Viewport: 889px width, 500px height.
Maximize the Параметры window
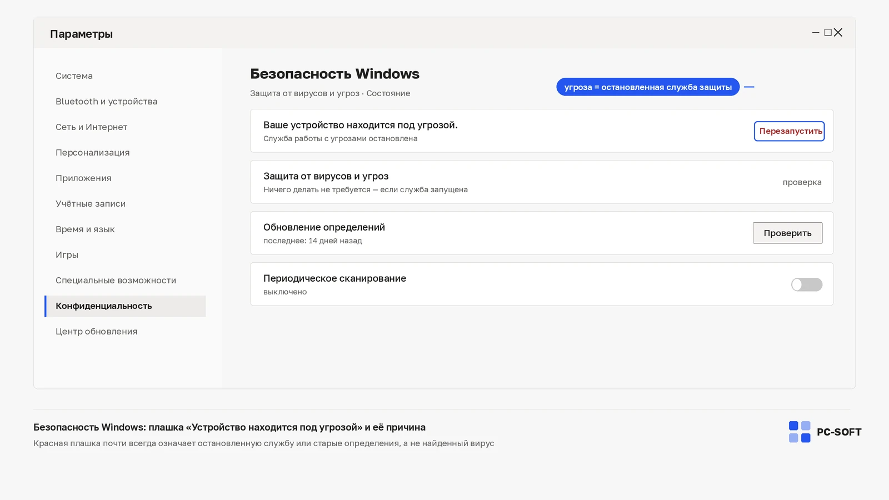[x=828, y=33]
